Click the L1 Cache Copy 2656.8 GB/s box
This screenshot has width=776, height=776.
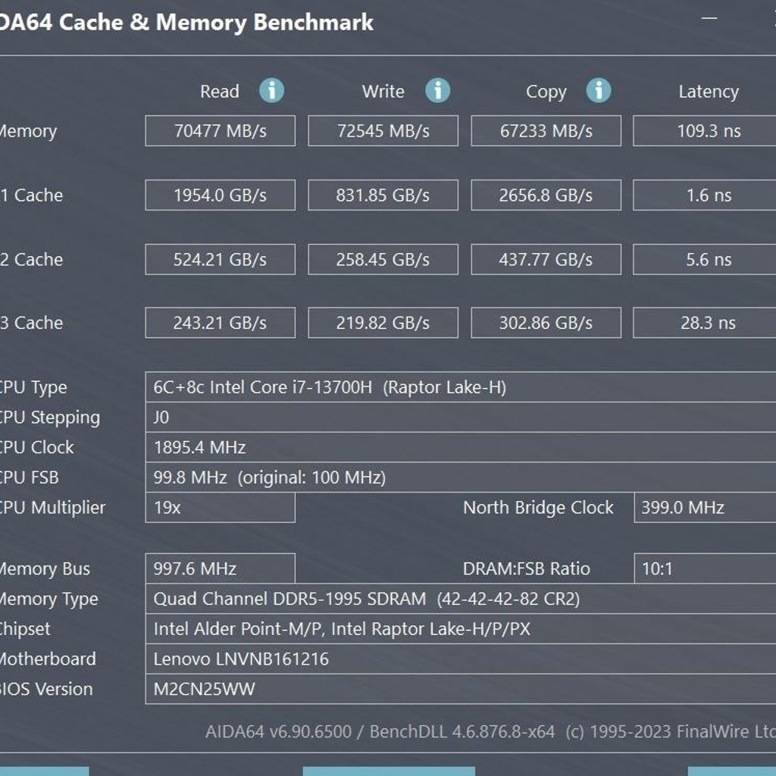[546, 195]
